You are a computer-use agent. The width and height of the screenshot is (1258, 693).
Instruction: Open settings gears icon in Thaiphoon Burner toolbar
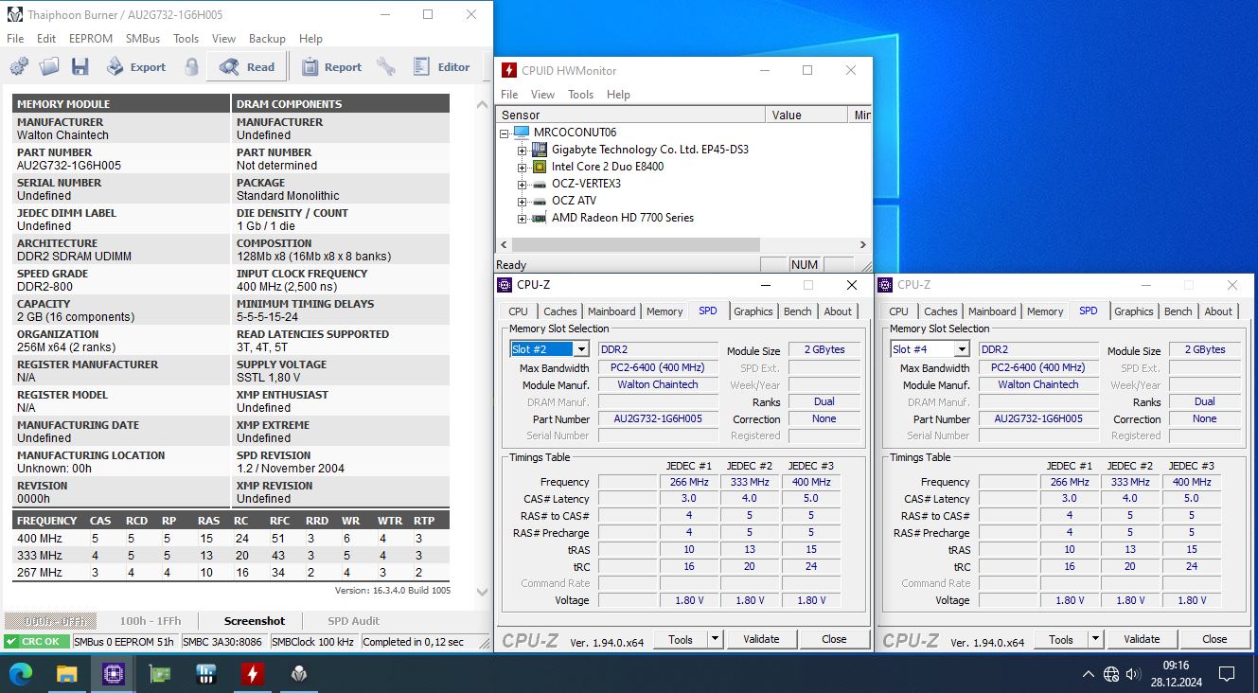(19, 66)
